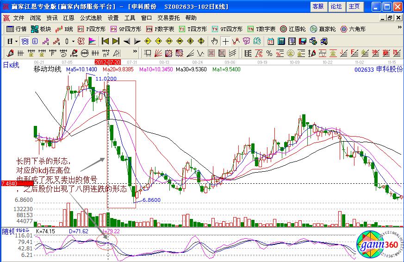Click the 客服 customer service button

318,6
